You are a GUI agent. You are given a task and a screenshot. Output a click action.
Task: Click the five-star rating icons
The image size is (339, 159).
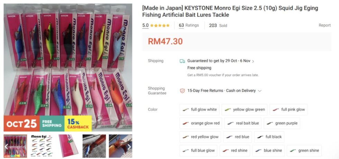tap(160, 25)
